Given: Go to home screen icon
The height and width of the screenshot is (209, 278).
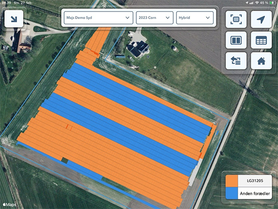Looking at the screenshot, I should point(261,61).
